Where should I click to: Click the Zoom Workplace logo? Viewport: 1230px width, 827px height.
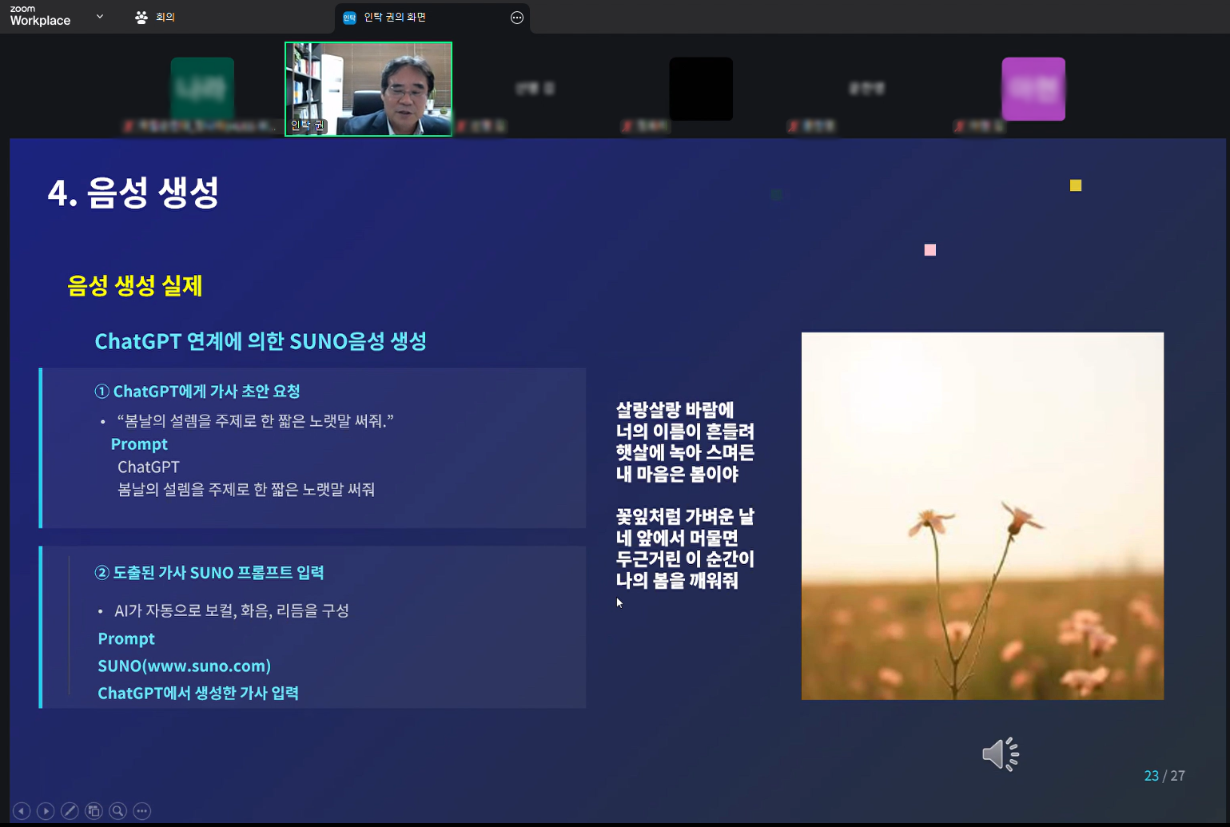click(40, 17)
